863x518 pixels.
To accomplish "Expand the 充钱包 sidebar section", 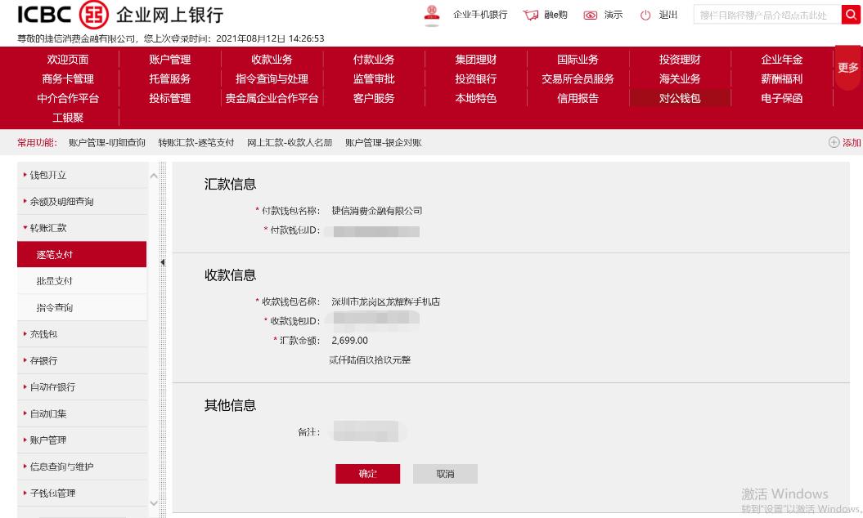I will [43, 333].
